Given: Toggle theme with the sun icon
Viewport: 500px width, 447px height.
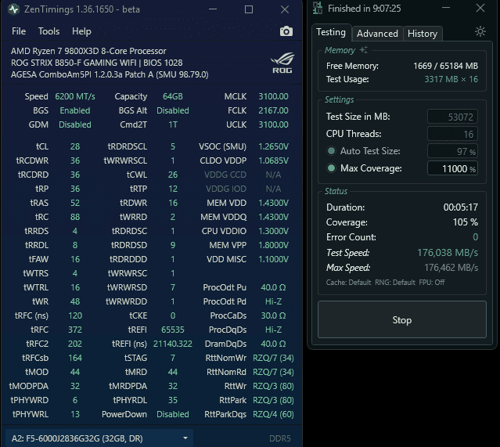Looking at the screenshot, I should (480, 31).
